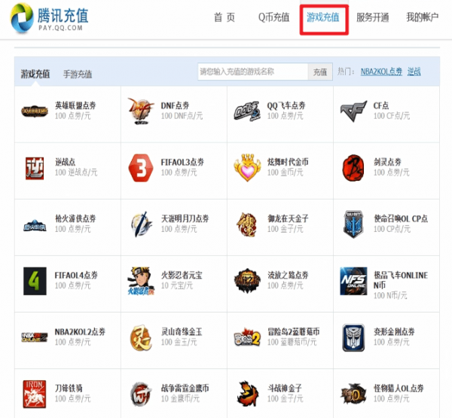This screenshot has width=452, height=418.
Task: Select the 枪火游侠 game icon
Action: [35, 225]
